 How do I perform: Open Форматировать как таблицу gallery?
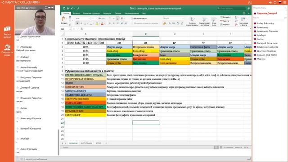(x=204, y=21)
